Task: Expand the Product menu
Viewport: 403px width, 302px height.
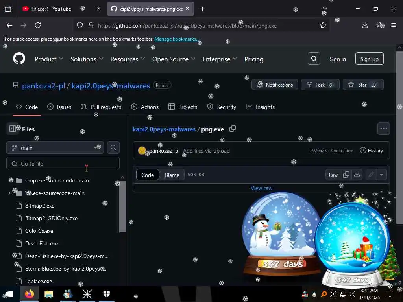Action: tap(49, 59)
